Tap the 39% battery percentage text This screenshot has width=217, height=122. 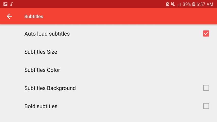click(187, 4)
